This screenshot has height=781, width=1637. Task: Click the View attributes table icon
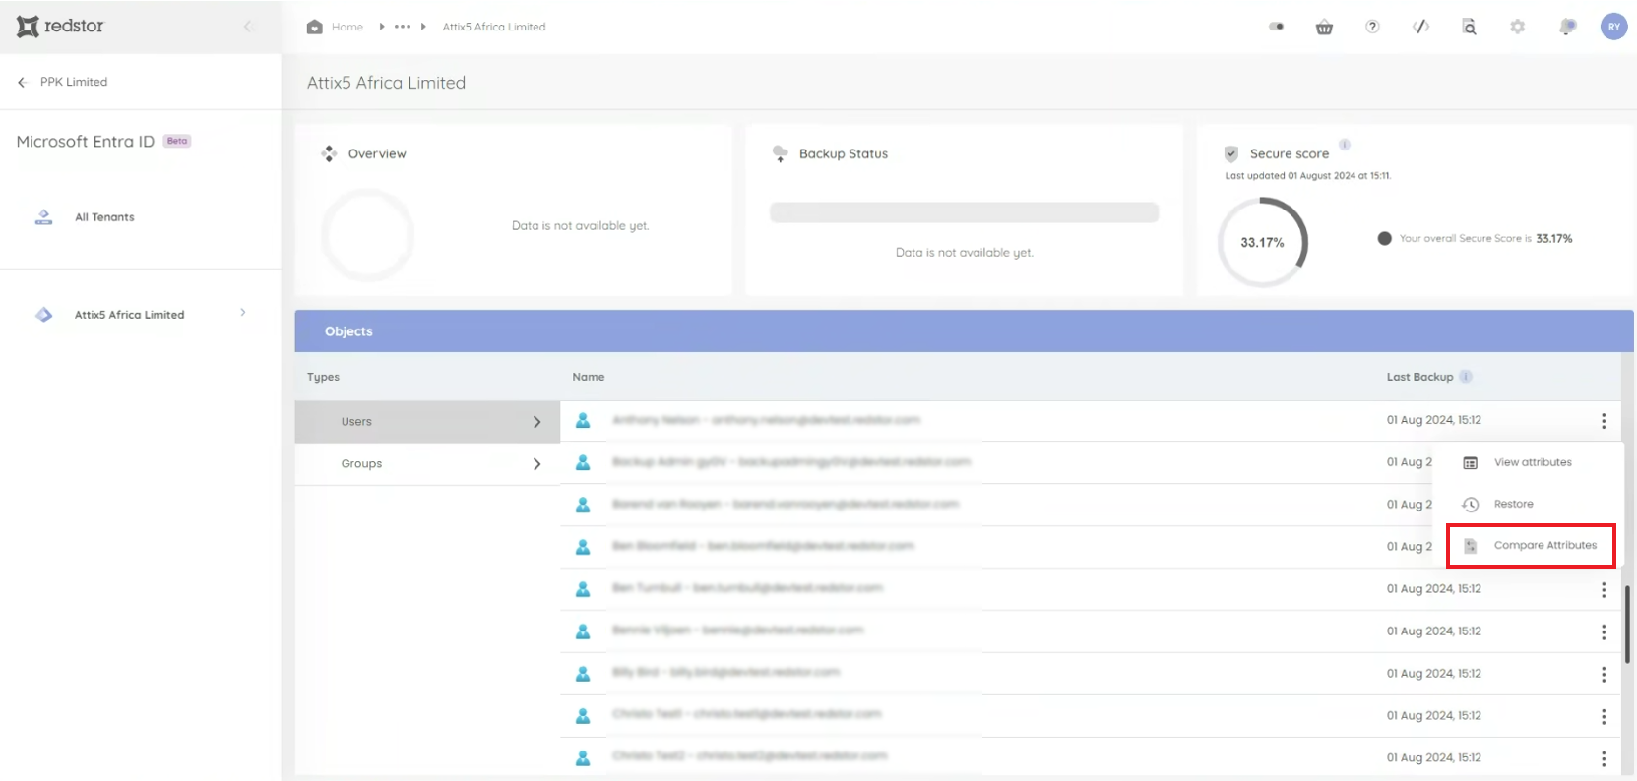pos(1470,463)
